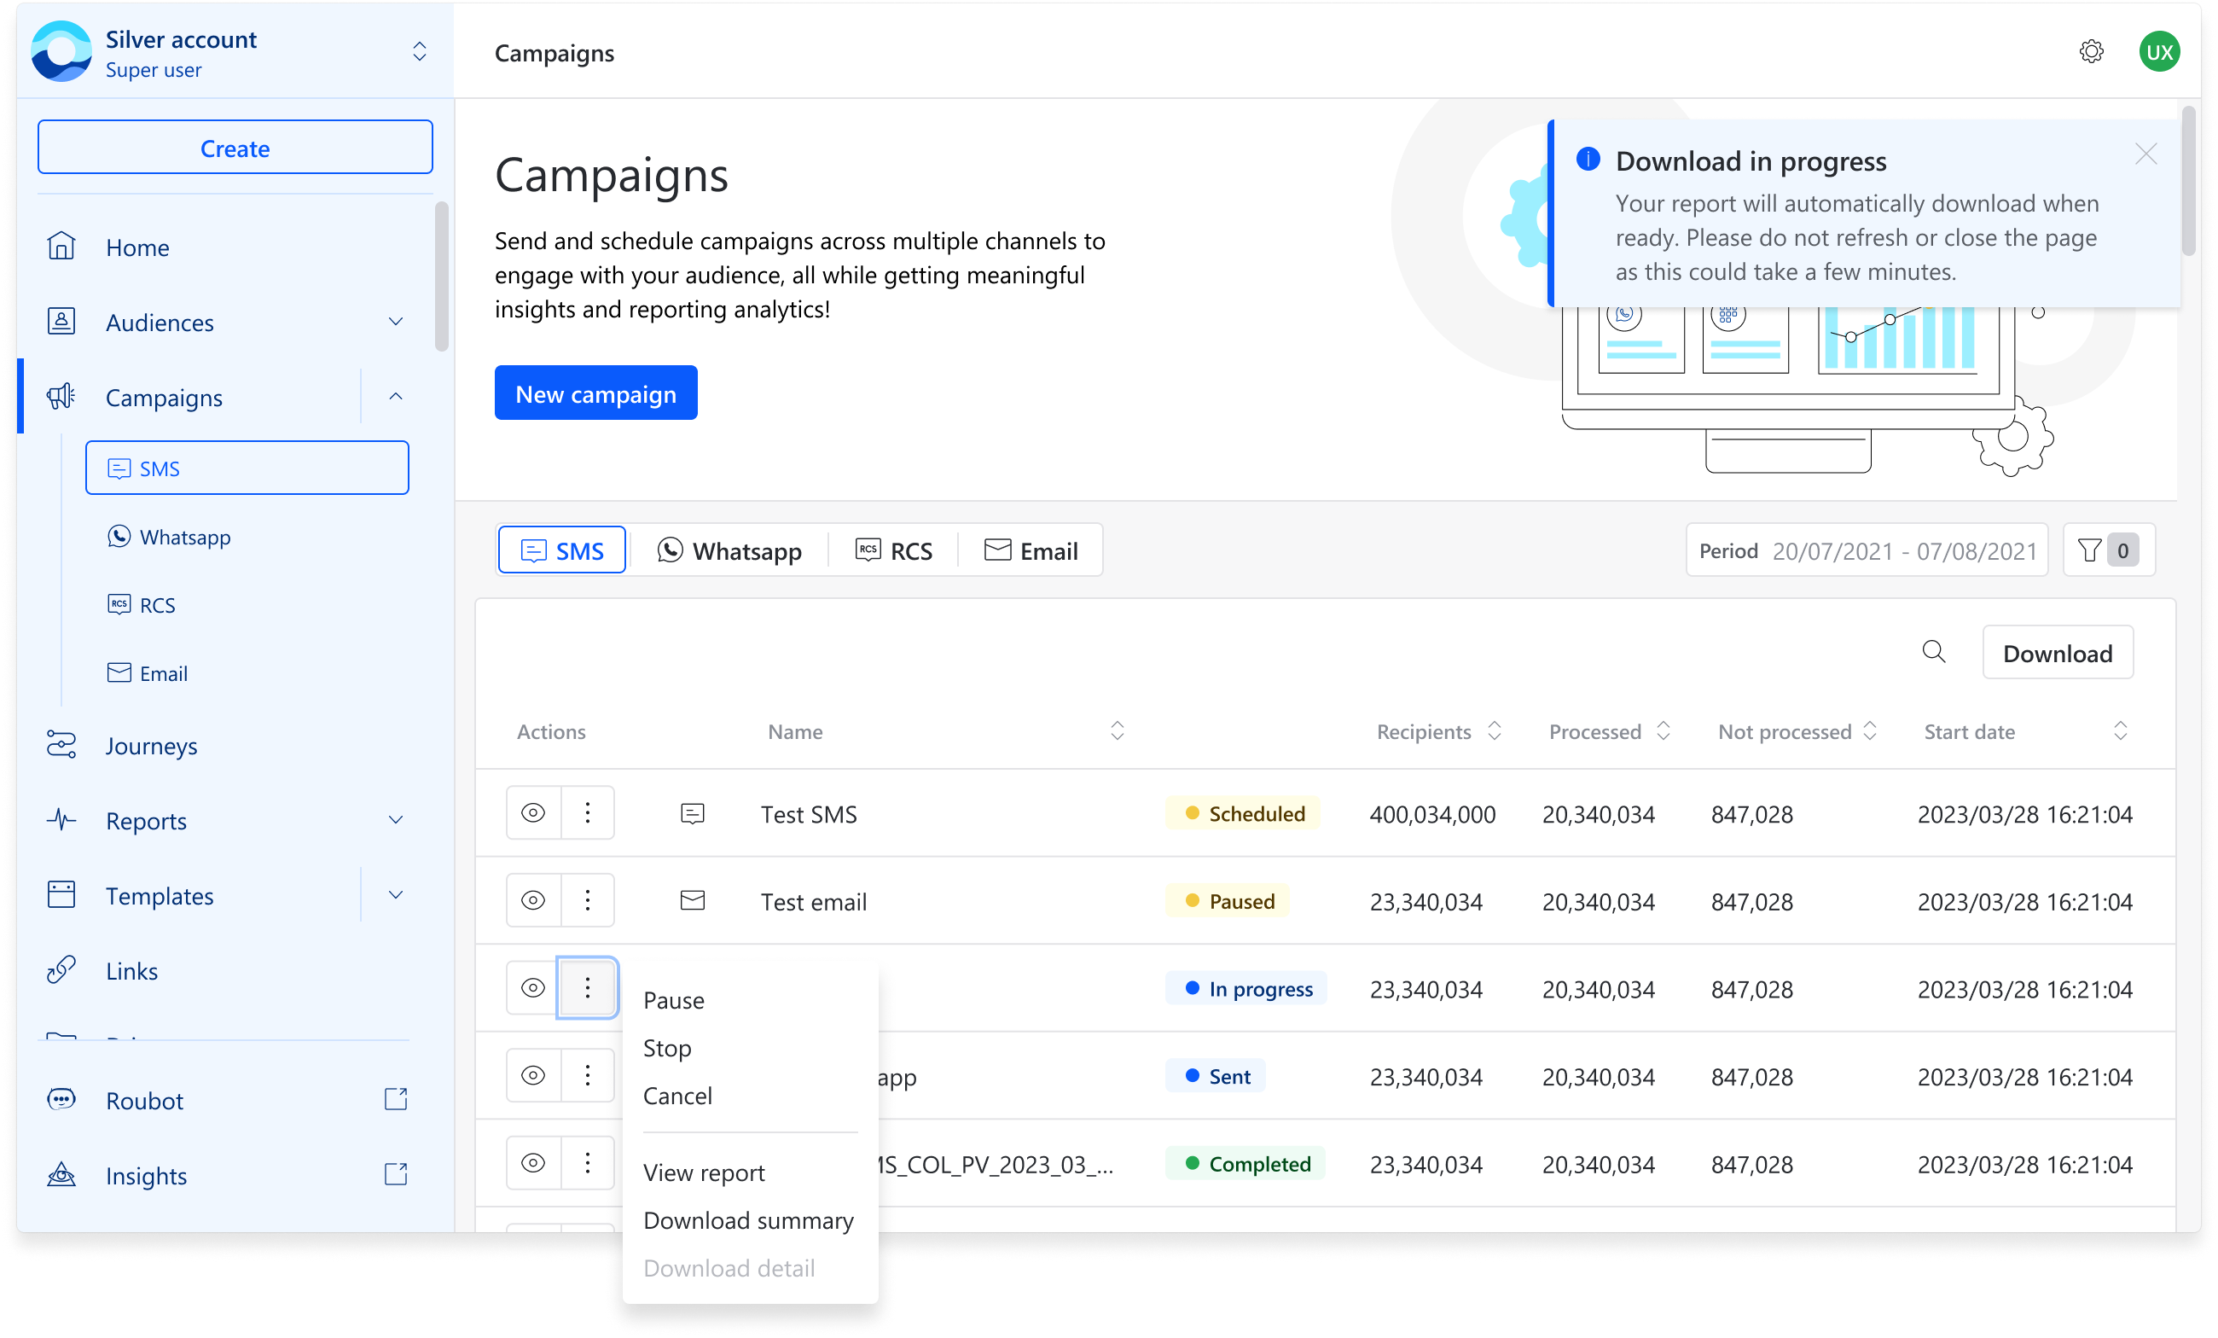Viewport: 2218px width, 1338px height.
Task: Click the settings gear icon in header
Action: coord(2090,52)
